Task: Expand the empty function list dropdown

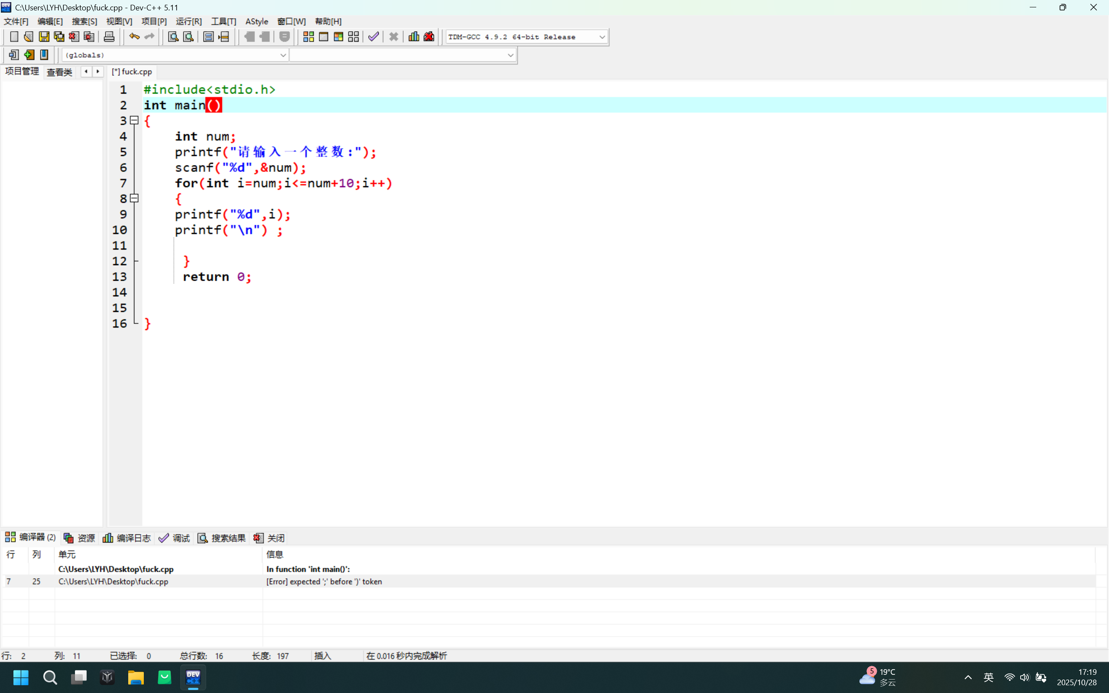Action: [510, 55]
